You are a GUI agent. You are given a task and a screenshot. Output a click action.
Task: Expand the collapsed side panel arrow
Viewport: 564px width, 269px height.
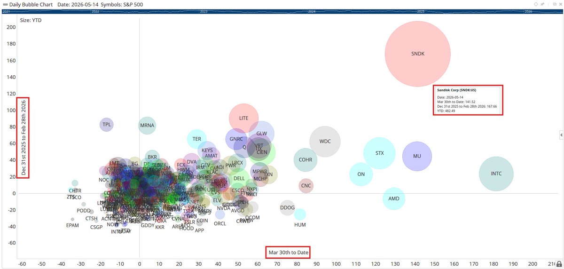click(561, 135)
